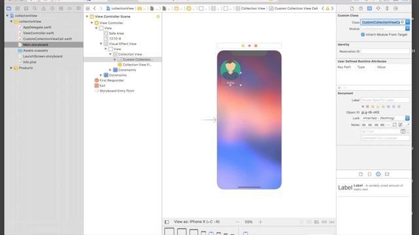Zoom out the storyboard canvas
419x235 pixels.
pos(237,222)
